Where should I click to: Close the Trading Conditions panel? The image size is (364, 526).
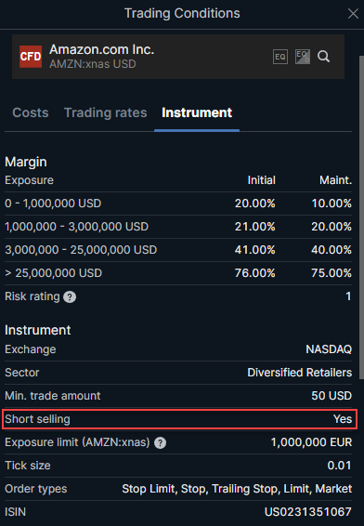[x=353, y=14]
